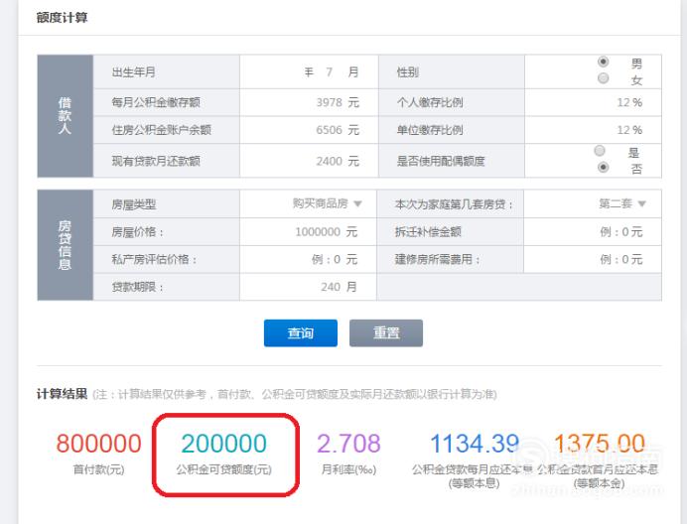Click the 1134.39 等额本息 result value
The image size is (687, 524).
pos(475,444)
